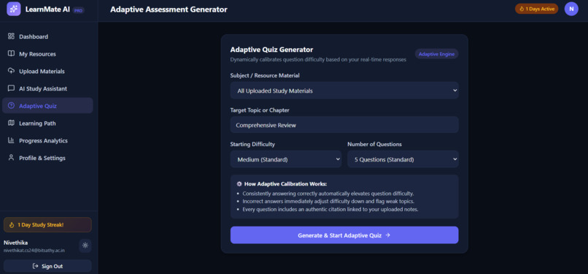Viewport: 588px width, 274px height.
Task: Click the LearnMate AI sparkle logo icon
Action: click(14, 9)
